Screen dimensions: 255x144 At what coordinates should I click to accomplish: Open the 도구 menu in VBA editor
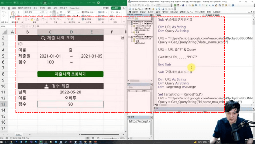pos(190,12)
